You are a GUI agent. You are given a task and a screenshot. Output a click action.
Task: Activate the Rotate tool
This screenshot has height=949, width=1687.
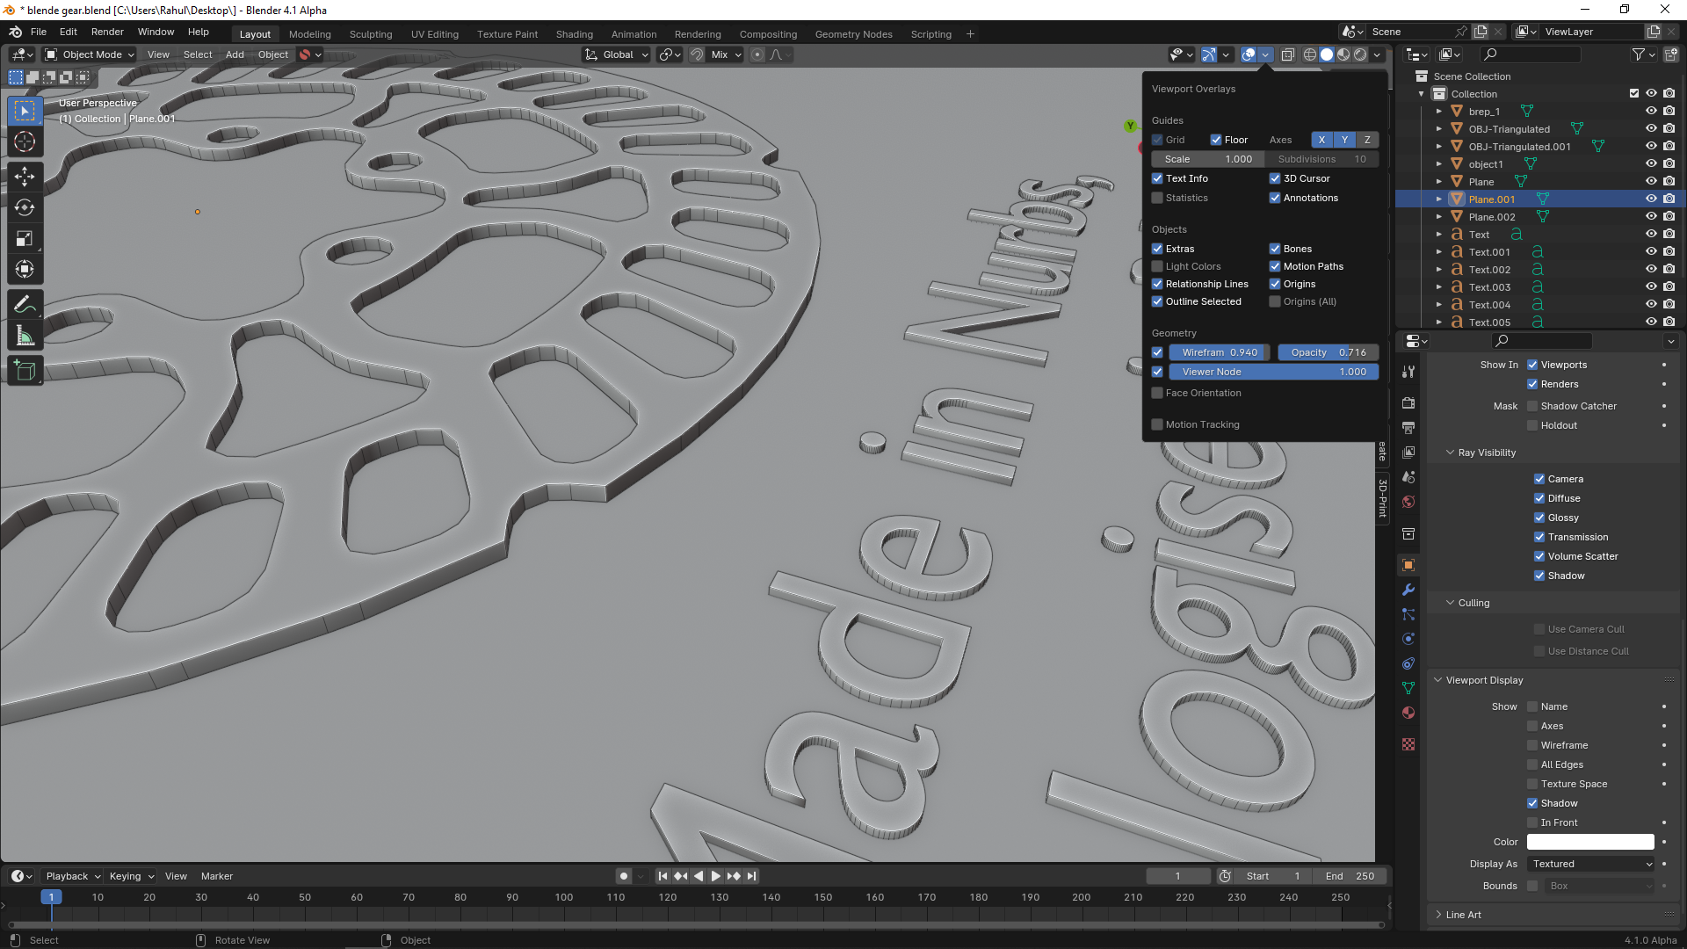[25, 207]
